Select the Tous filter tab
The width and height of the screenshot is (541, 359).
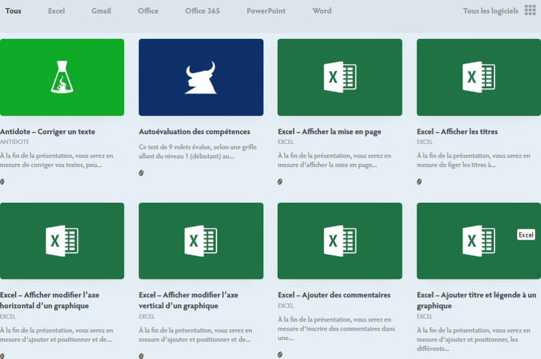(x=14, y=11)
